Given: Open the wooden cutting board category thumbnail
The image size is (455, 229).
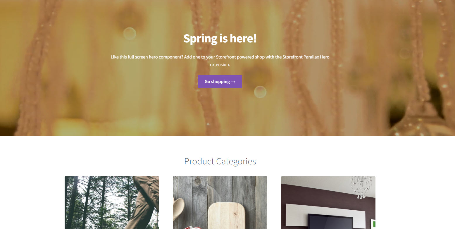Looking at the screenshot, I should point(220,203).
